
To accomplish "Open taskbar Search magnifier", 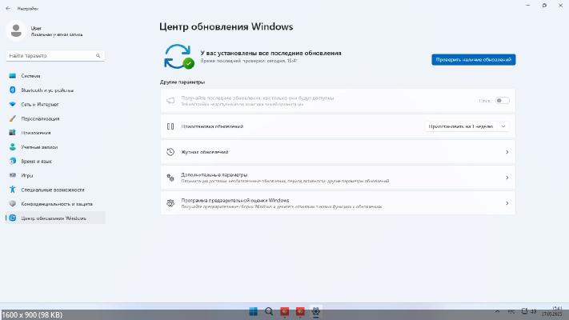I will 269,311.
